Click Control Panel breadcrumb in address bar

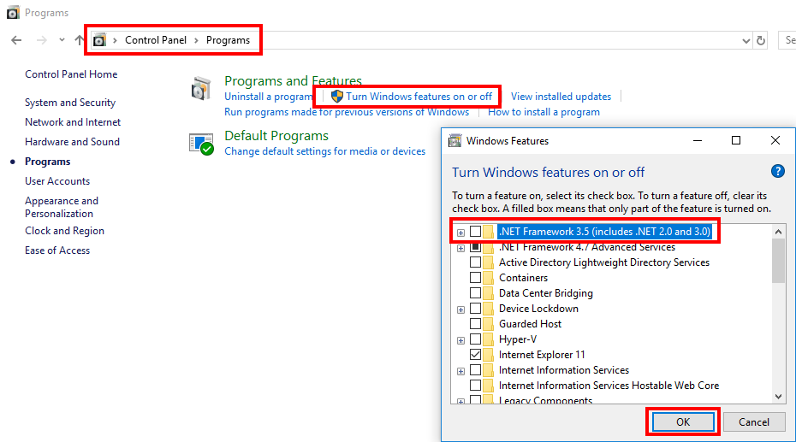155,40
